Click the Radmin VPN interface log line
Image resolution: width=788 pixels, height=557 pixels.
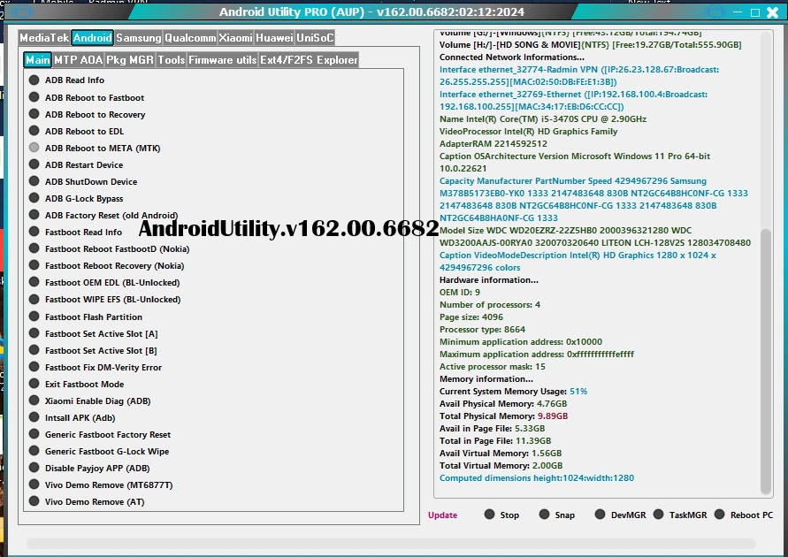(579, 75)
